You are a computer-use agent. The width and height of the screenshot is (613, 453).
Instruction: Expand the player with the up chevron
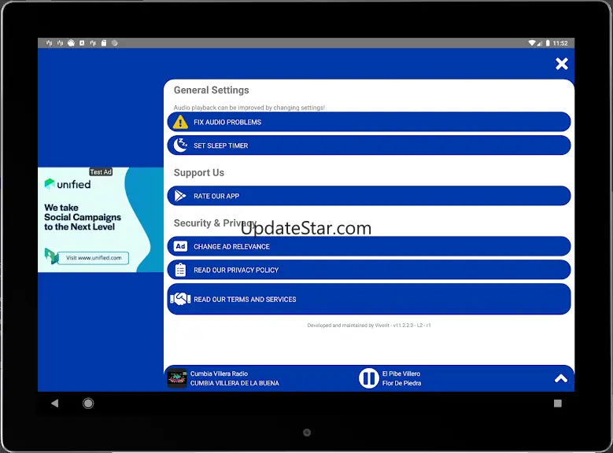[x=560, y=378]
